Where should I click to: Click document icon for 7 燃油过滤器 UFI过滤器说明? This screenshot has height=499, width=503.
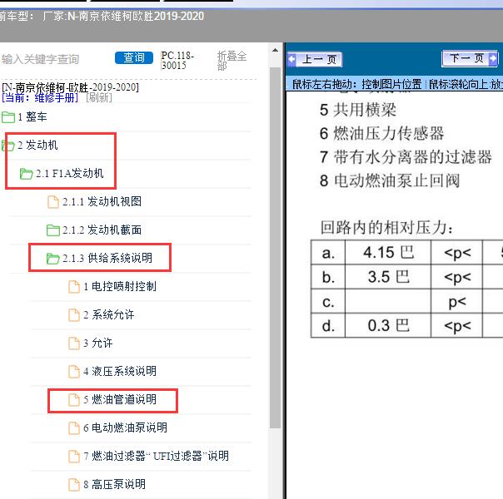(74, 457)
